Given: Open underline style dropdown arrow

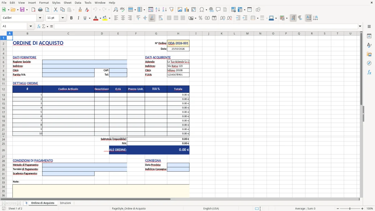Looking at the screenshot, I should (x=89, y=18).
